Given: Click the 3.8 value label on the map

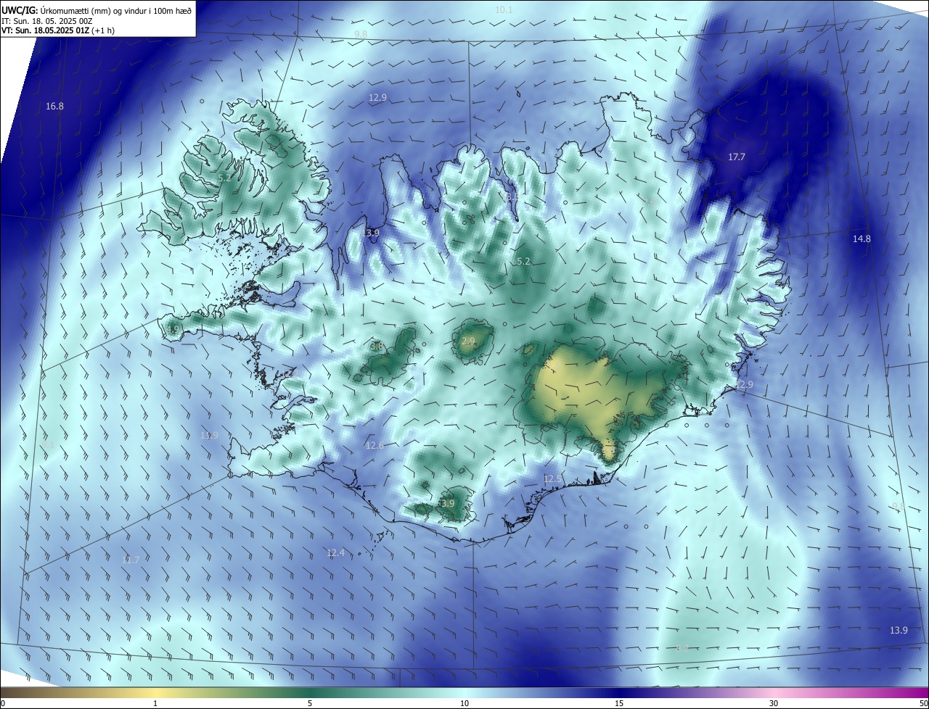Looking at the screenshot, I should (x=376, y=347).
